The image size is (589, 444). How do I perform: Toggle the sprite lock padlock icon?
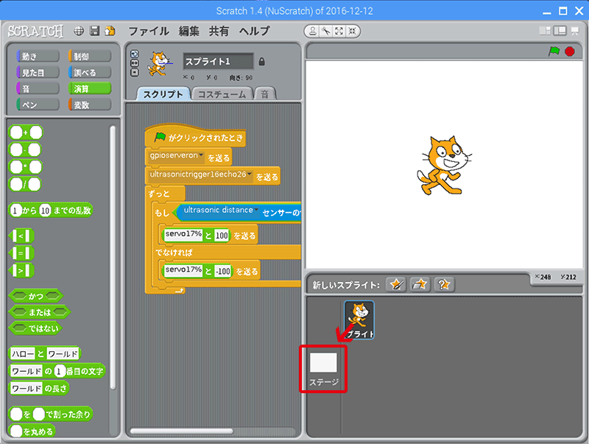click(262, 62)
